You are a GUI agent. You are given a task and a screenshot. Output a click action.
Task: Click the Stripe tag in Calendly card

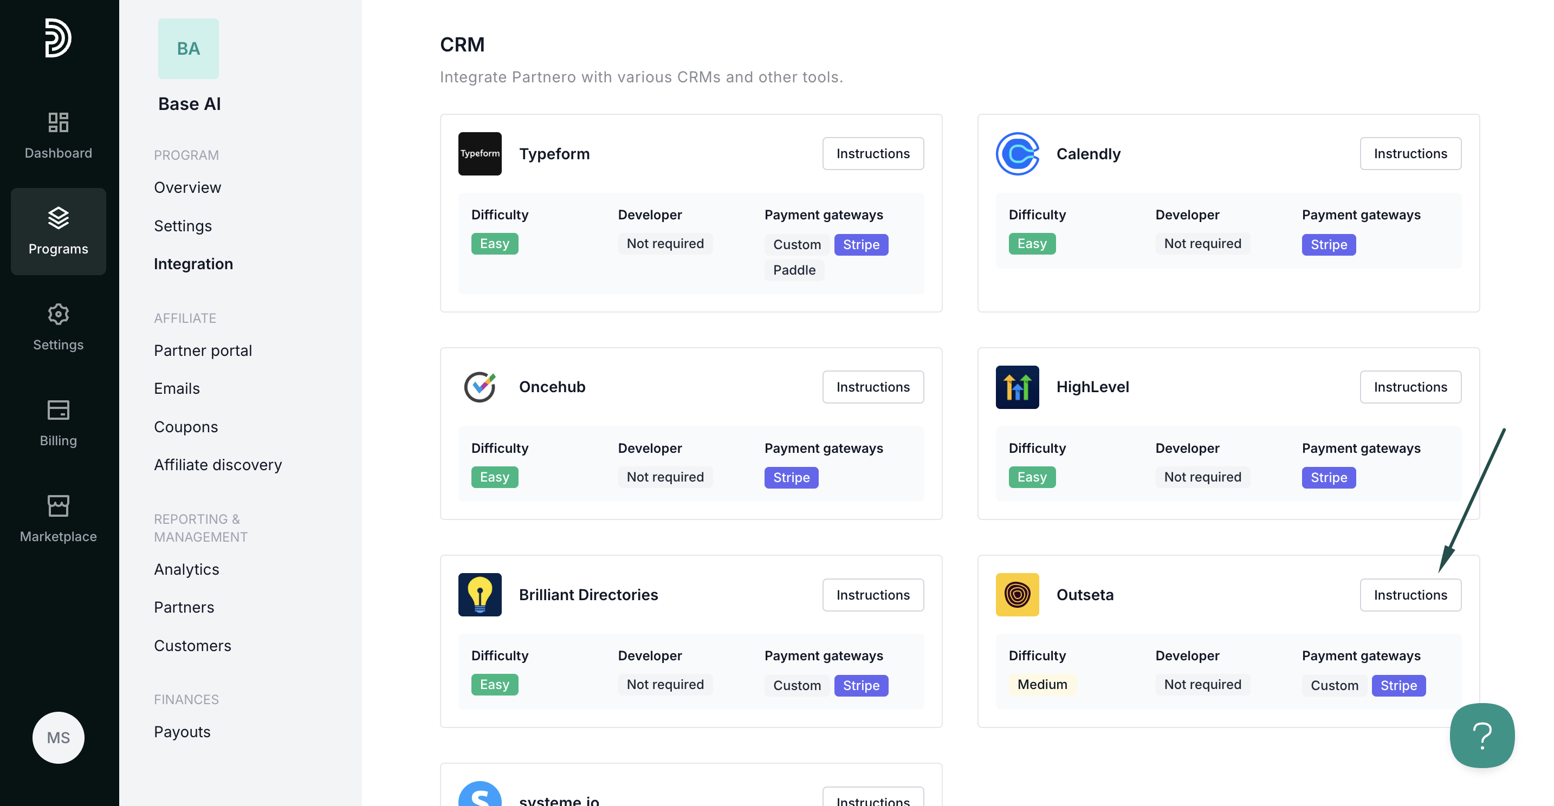(1329, 245)
